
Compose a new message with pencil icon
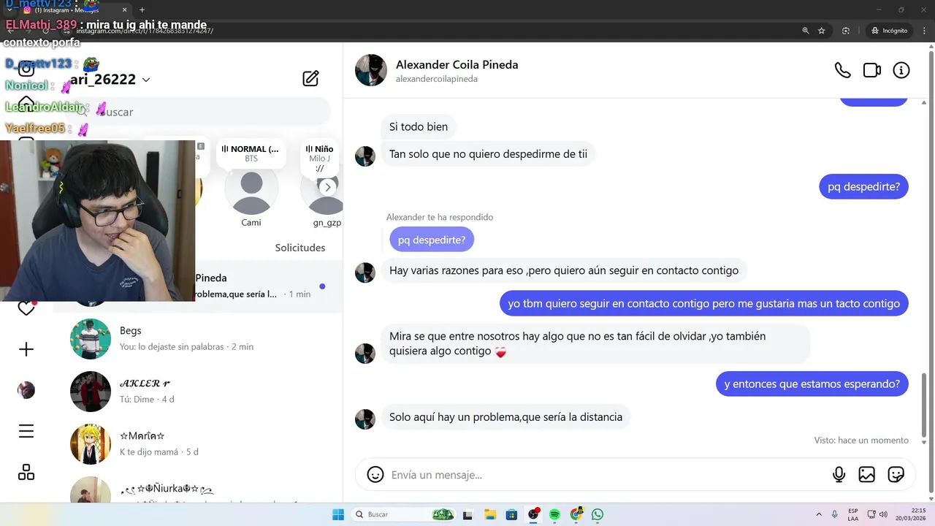pyautogui.click(x=310, y=78)
